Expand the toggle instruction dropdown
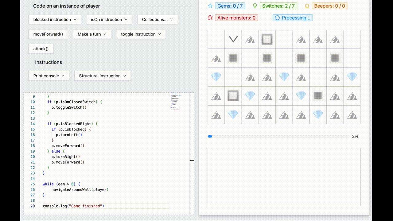 [x=141, y=34]
